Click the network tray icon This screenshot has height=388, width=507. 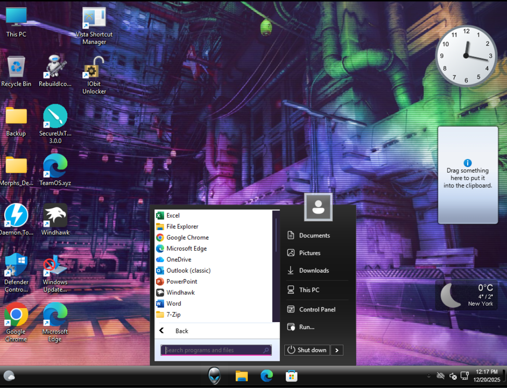[464, 376]
